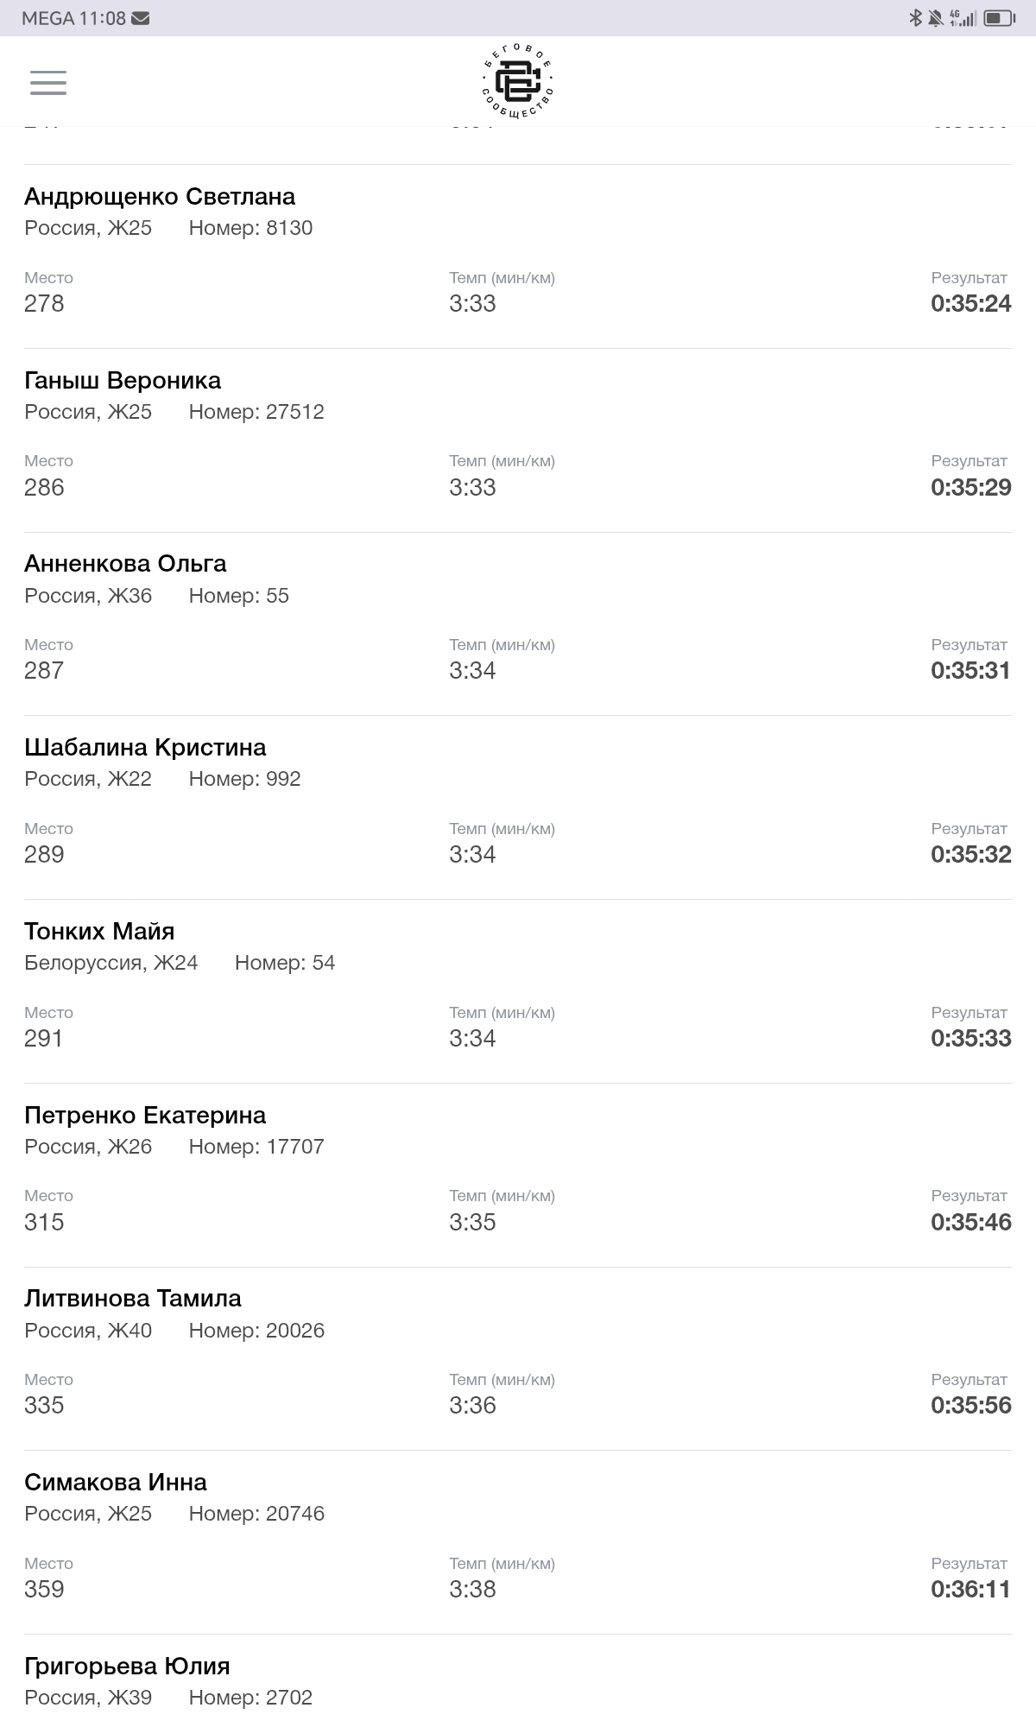Tap the 0:35:24 result time
The height and width of the screenshot is (1727, 1036).
pos(970,304)
